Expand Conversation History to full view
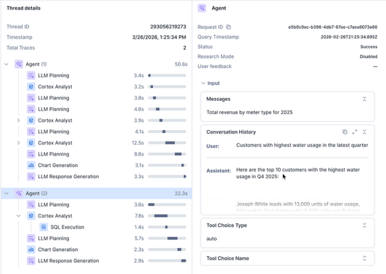 point(354,132)
